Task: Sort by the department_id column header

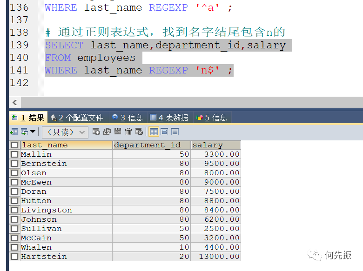Action: pos(151,145)
